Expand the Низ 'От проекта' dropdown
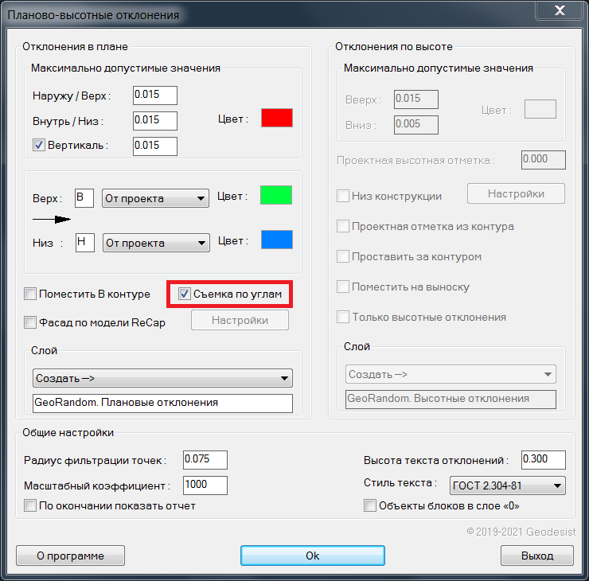 (x=155, y=243)
